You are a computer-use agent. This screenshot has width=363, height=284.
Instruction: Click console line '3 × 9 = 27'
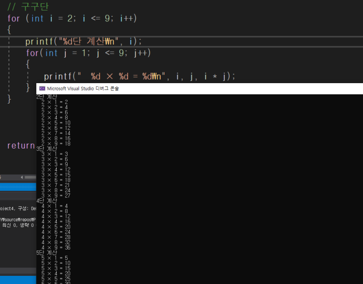click(x=56, y=196)
